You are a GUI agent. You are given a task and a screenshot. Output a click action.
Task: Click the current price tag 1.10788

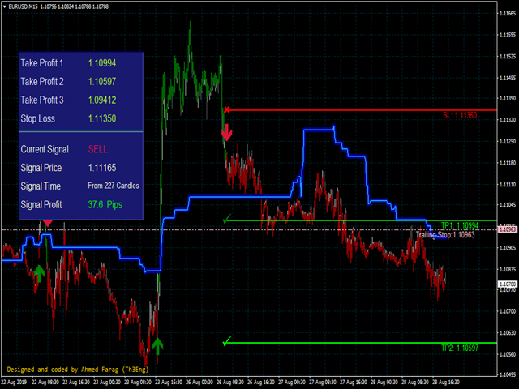pyautogui.click(x=508, y=284)
